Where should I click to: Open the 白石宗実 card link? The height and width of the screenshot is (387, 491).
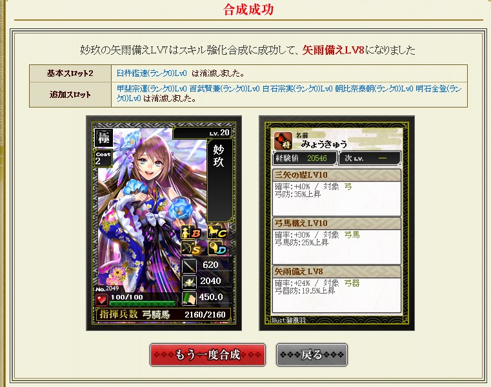[x=297, y=89]
